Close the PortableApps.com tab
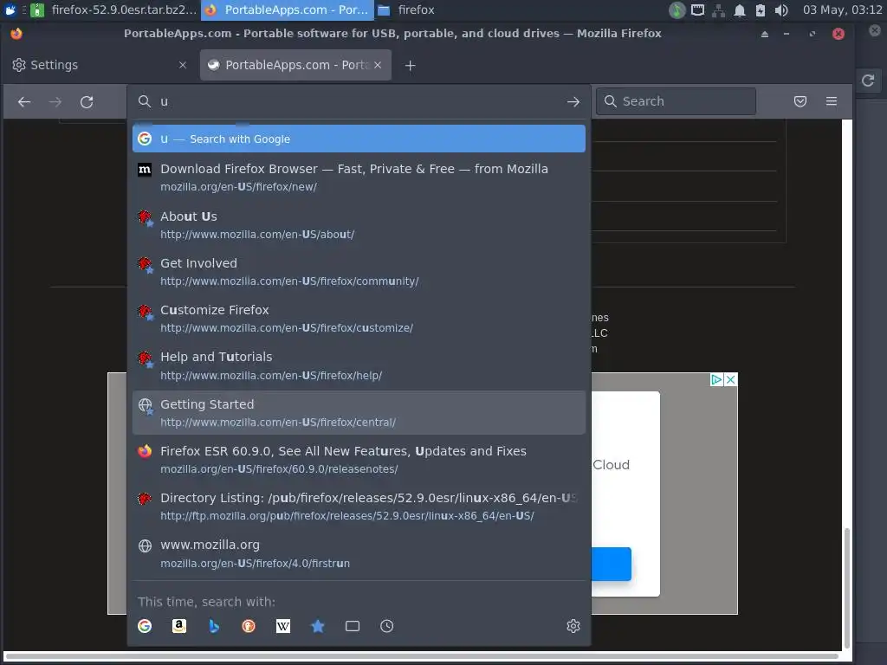The image size is (887, 665). 378,65
